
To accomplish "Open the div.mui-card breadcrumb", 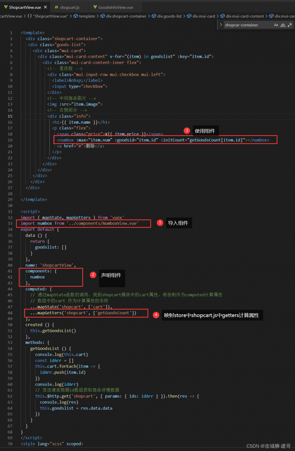I will click(x=201, y=16).
